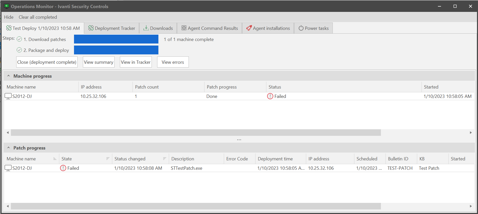478x214 pixels.
Task: Click the Downloads tab download icon
Action: pyautogui.click(x=146, y=28)
